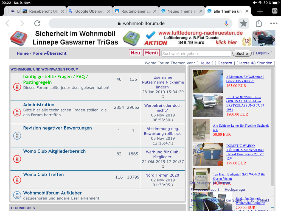Show topics from Heute
The height and width of the screenshot is (211, 281).
205,63
